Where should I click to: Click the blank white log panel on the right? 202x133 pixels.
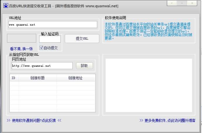pyautogui.click(x=149, y=85)
